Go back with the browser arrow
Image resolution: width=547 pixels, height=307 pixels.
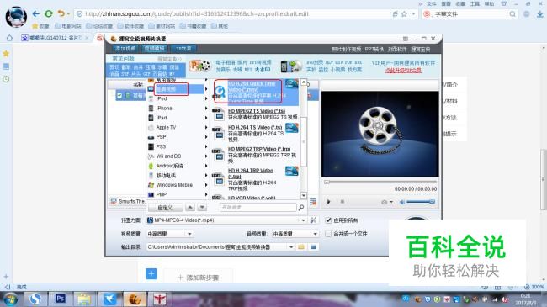(35, 14)
